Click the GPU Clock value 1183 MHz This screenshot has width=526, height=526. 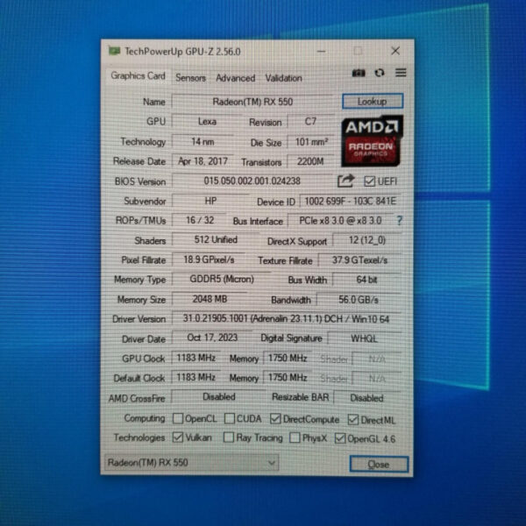195,358
